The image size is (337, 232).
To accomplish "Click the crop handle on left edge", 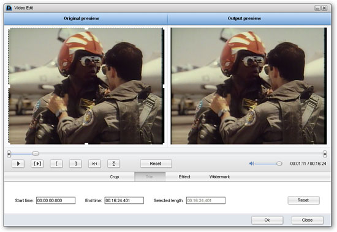I will pos(9,86).
